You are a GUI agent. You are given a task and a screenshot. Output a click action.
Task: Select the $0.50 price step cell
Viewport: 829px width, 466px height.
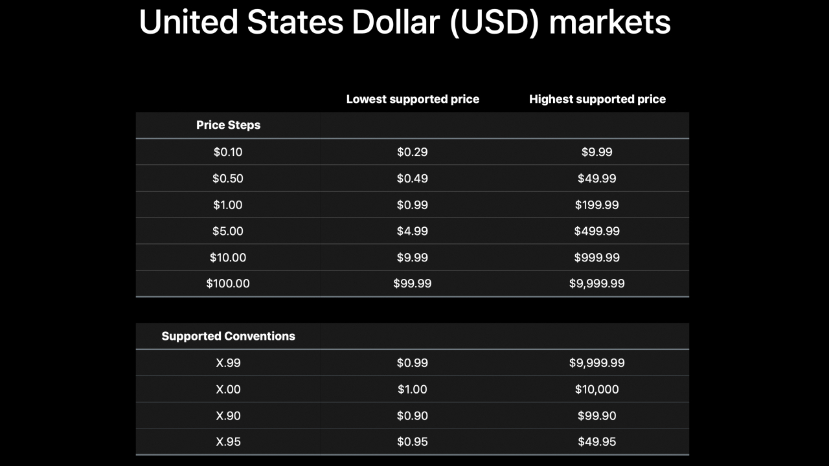tap(228, 179)
